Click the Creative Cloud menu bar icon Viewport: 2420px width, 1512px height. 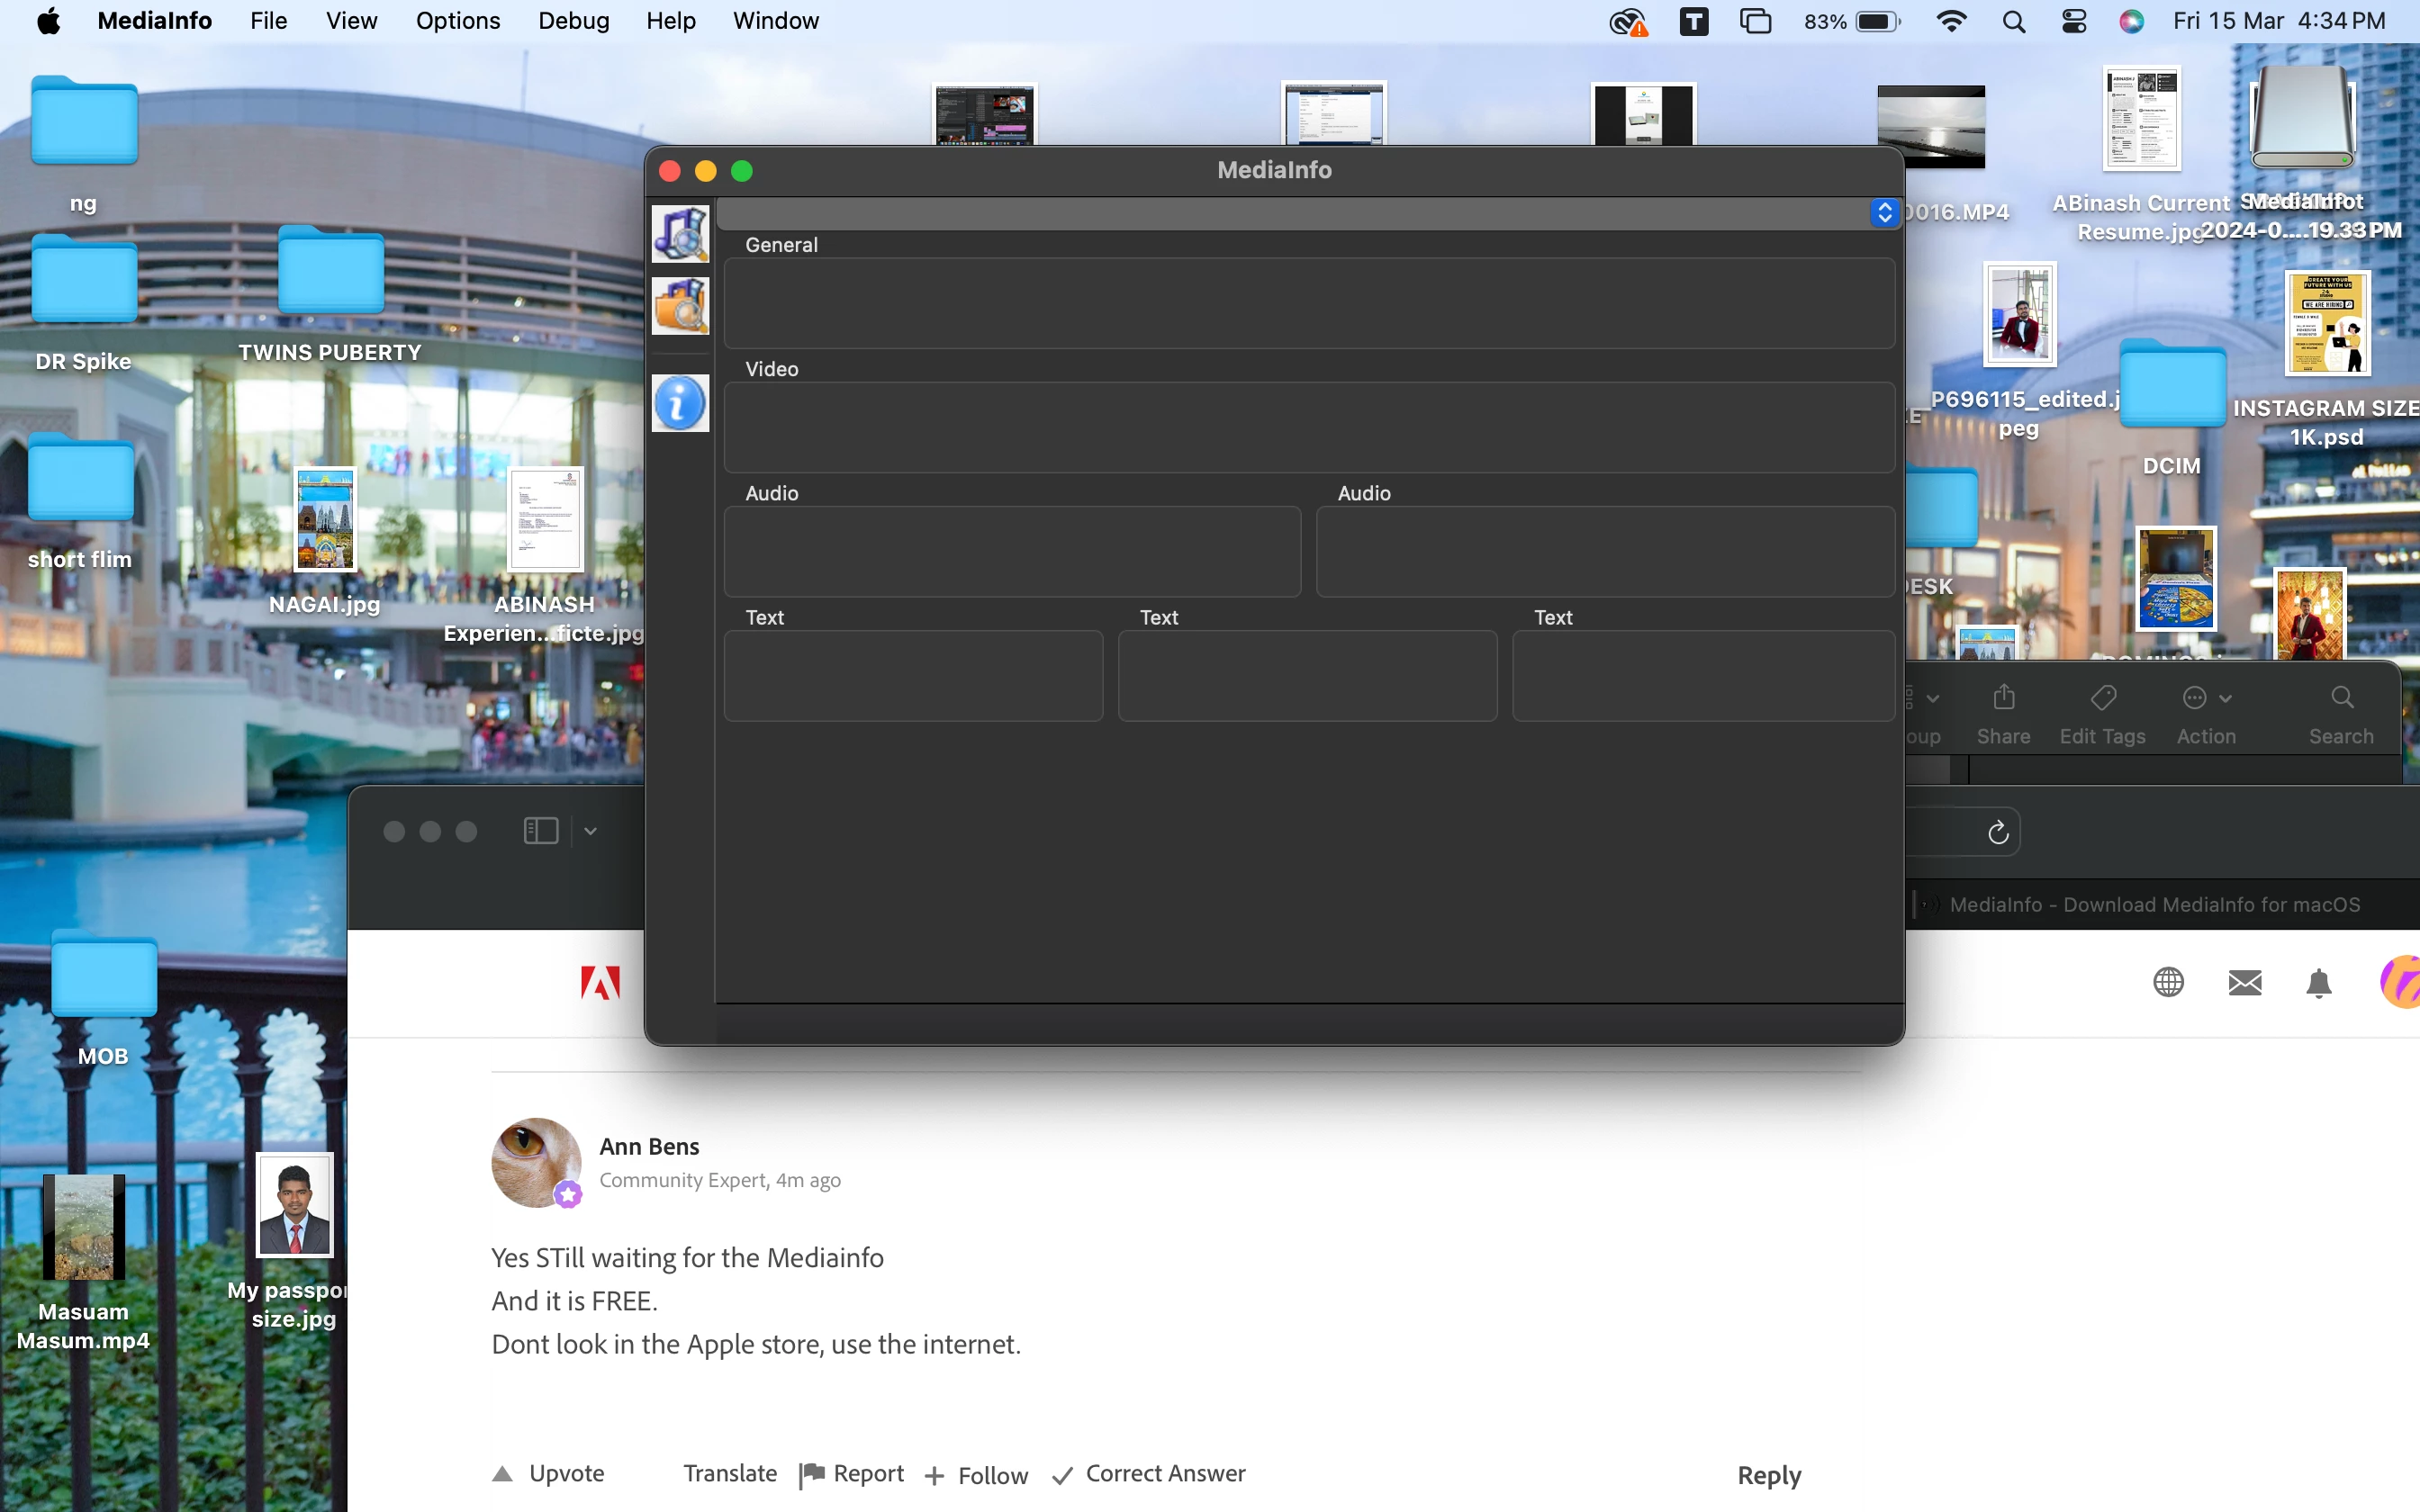(1628, 22)
